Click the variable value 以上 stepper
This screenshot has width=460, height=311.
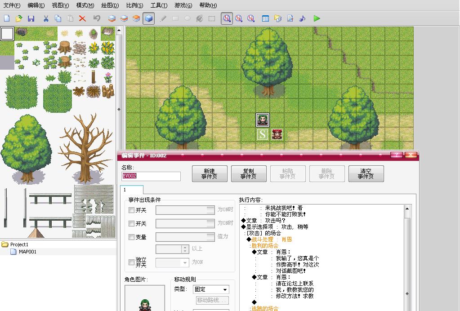pos(184,249)
